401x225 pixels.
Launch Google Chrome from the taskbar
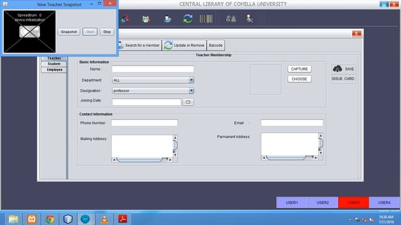(50, 219)
